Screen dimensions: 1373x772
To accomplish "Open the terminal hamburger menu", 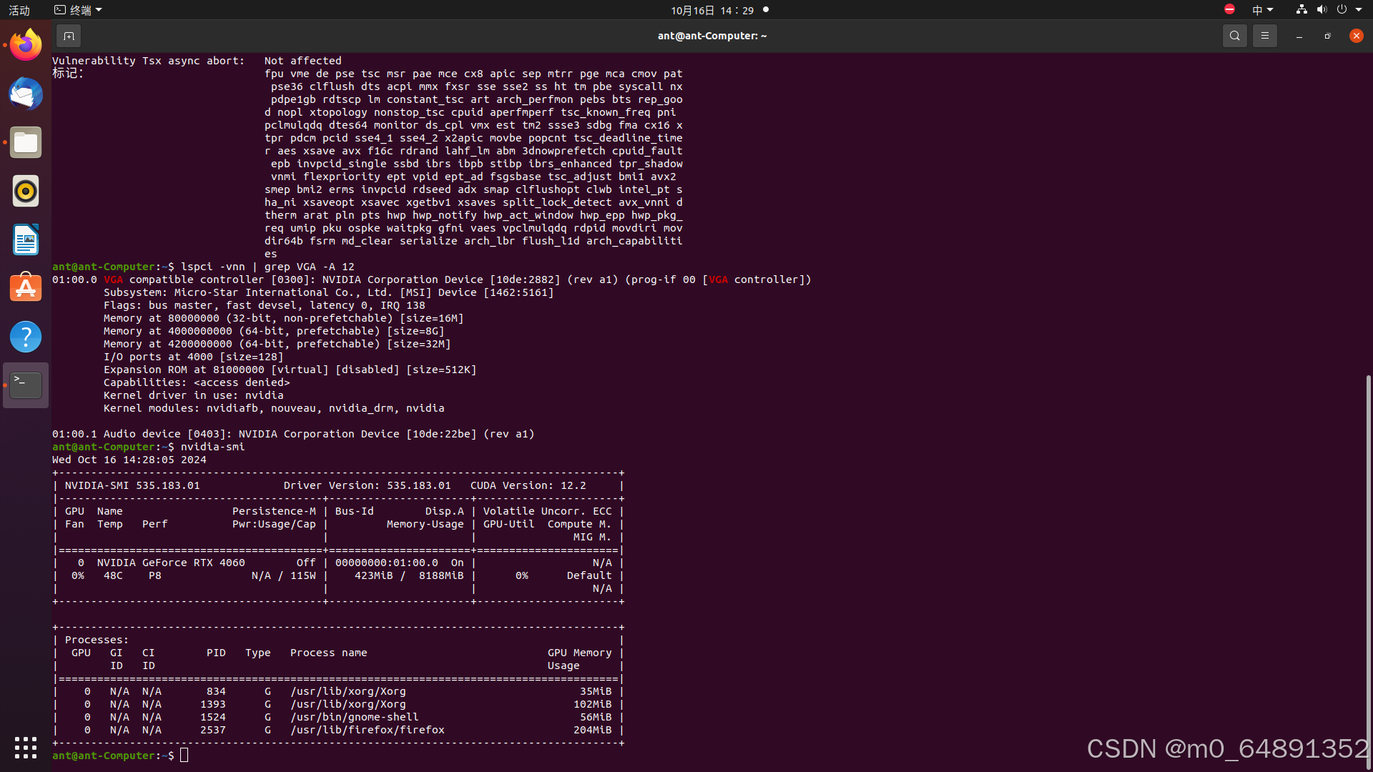I will tap(1264, 36).
